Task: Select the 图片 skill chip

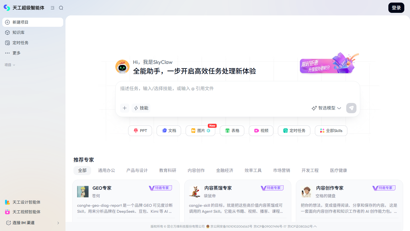Action: [200, 131]
